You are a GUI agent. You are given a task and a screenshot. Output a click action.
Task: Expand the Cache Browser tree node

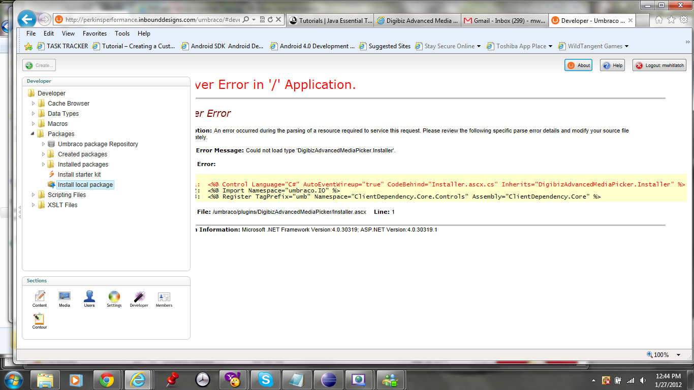[34, 104]
